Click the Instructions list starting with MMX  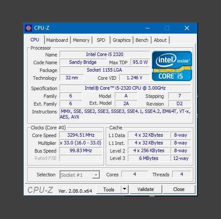pos(125,114)
